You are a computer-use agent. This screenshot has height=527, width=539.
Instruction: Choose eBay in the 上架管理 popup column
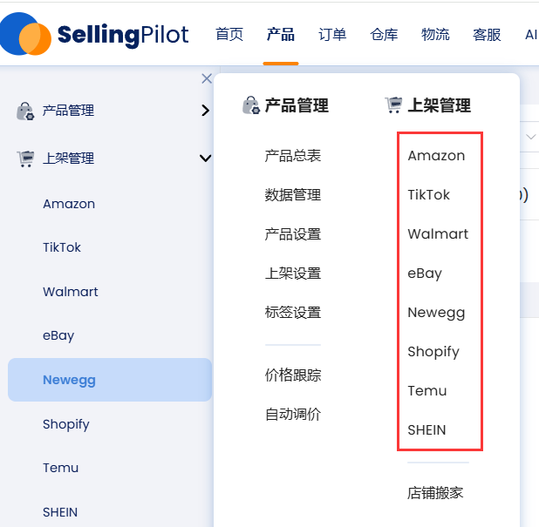tap(425, 274)
